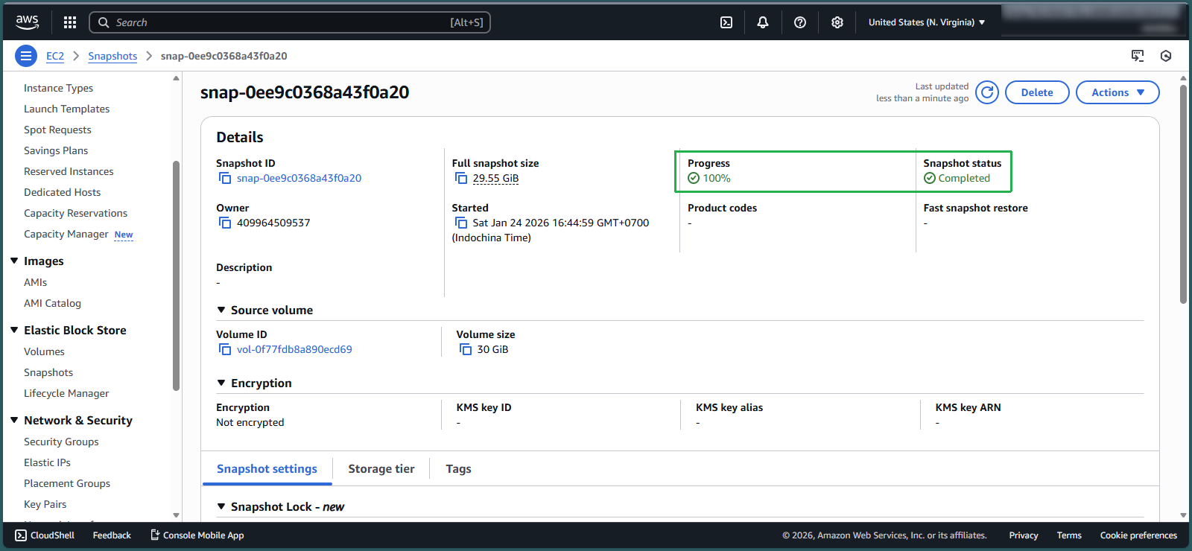Click the CloudShell icon in footer
1192x551 pixels.
(21, 535)
